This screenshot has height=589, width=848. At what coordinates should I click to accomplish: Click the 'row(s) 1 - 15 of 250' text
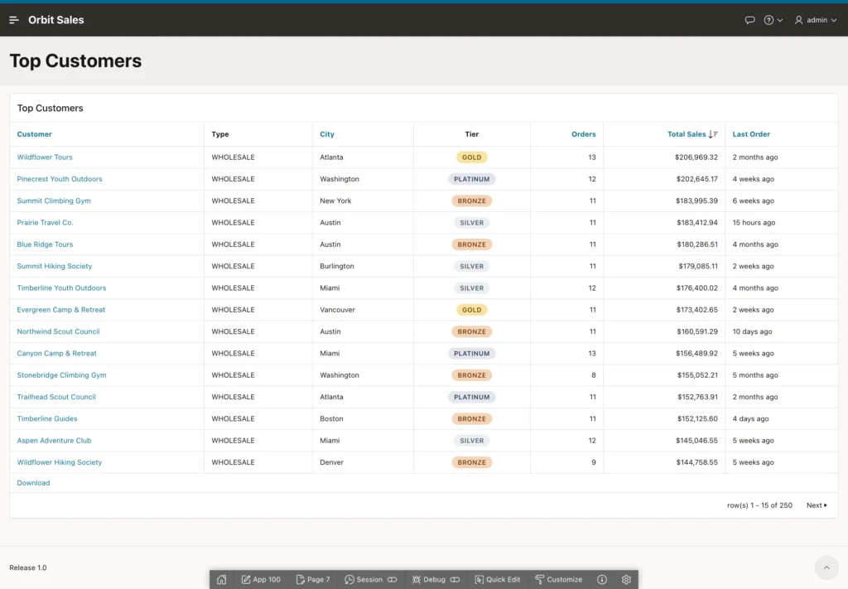click(x=759, y=505)
